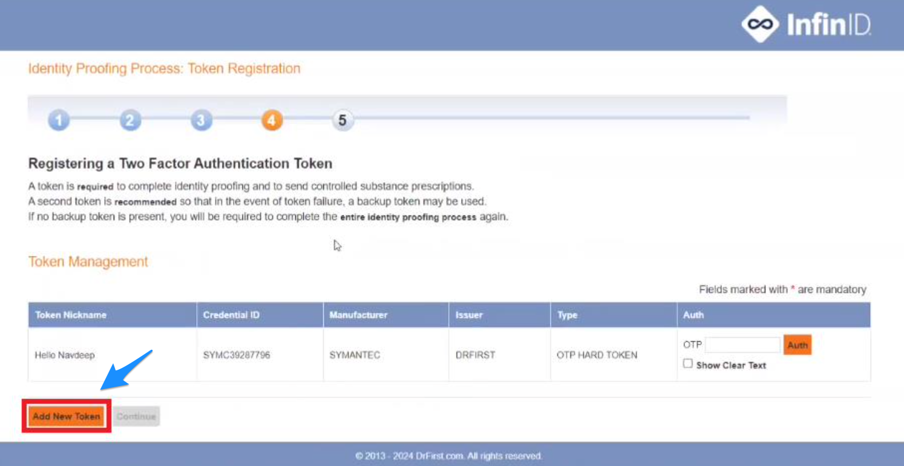This screenshot has height=466, width=904.
Task: Click the Identity Proofing Process title
Action: click(x=163, y=68)
